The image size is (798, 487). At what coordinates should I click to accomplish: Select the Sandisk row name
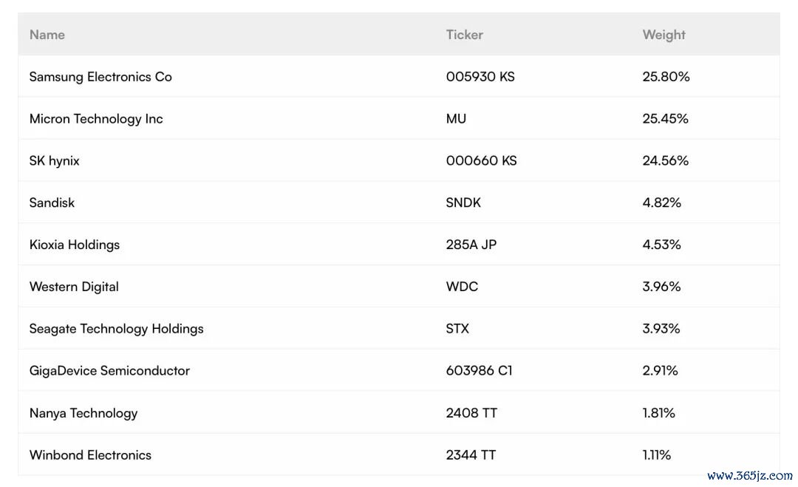52,202
